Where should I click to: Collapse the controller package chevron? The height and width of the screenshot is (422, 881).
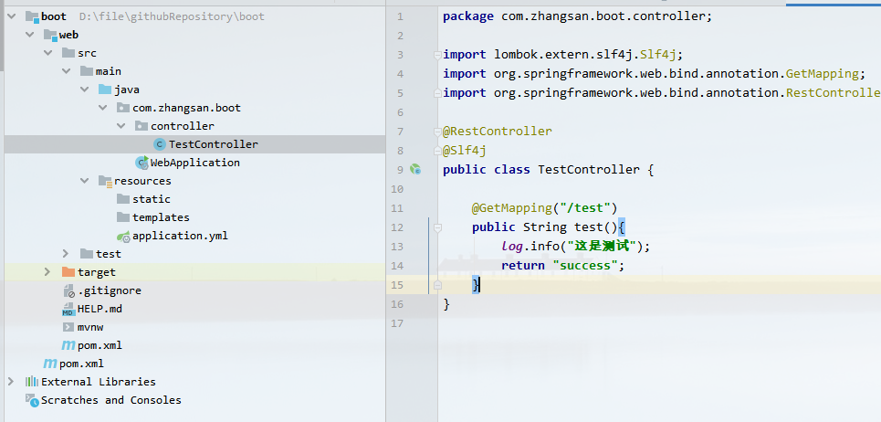point(121,126)
